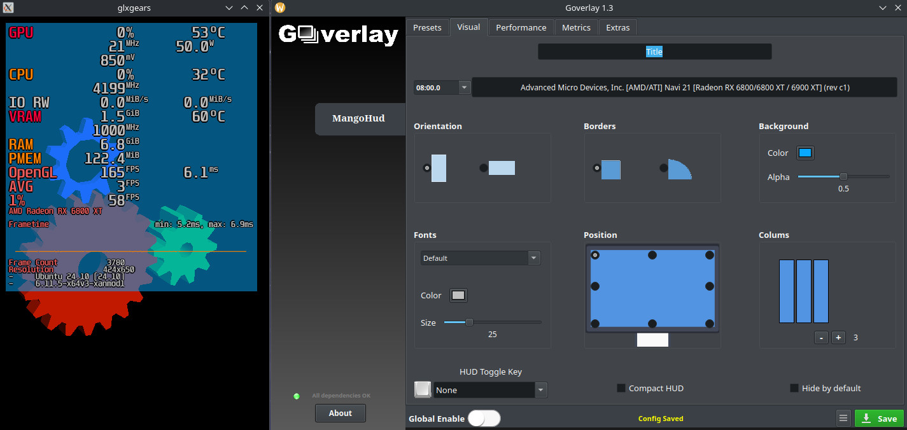
Task: Click the Config Saved status text
Action: pyautogui.click(x=661, y=419)
